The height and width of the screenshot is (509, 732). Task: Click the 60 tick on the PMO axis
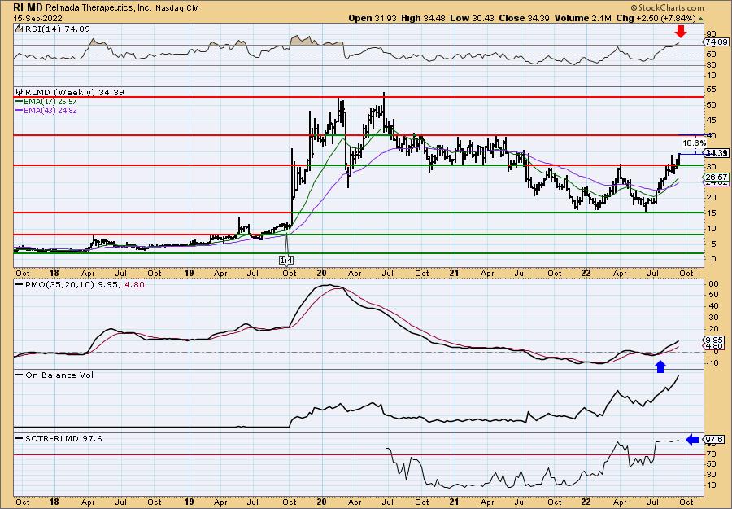pos(712,283)
